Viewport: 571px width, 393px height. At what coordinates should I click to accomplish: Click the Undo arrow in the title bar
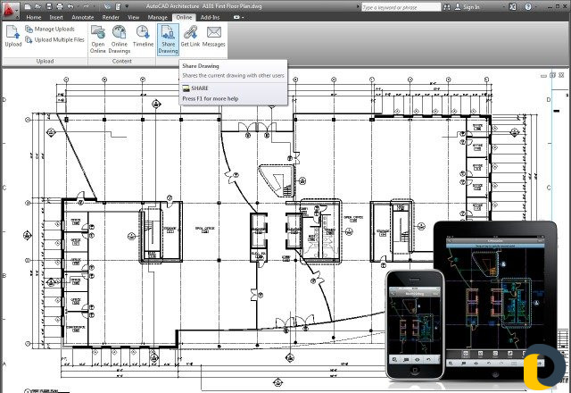70,6
